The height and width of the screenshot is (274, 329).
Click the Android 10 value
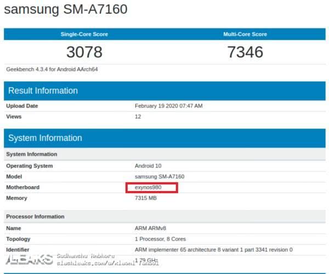[148, 166]
